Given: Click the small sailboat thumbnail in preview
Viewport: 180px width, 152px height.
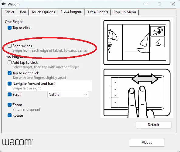Looking at the screenshot, I should (158, 42).
